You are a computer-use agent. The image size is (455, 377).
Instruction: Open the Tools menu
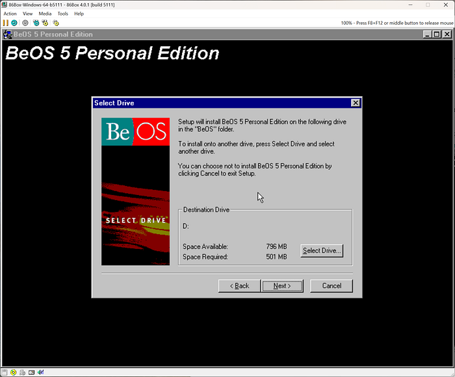tap(62, 14)
